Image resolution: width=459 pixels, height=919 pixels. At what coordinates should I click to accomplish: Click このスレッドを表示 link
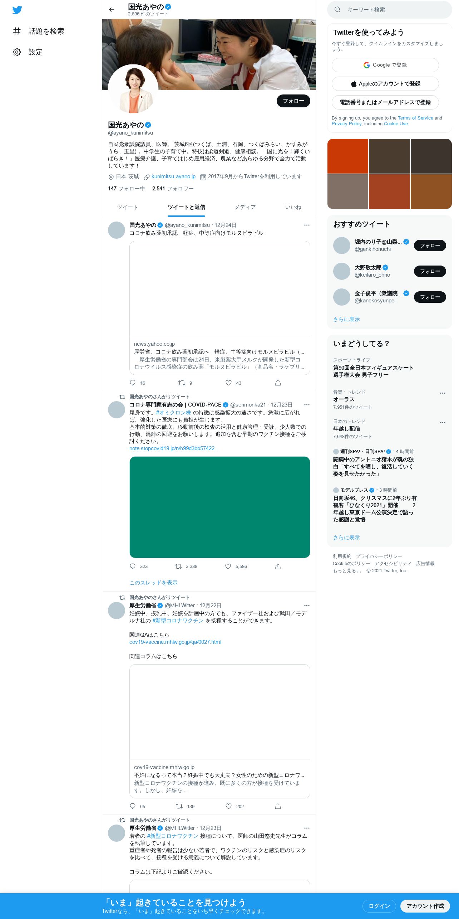point(153,583)
